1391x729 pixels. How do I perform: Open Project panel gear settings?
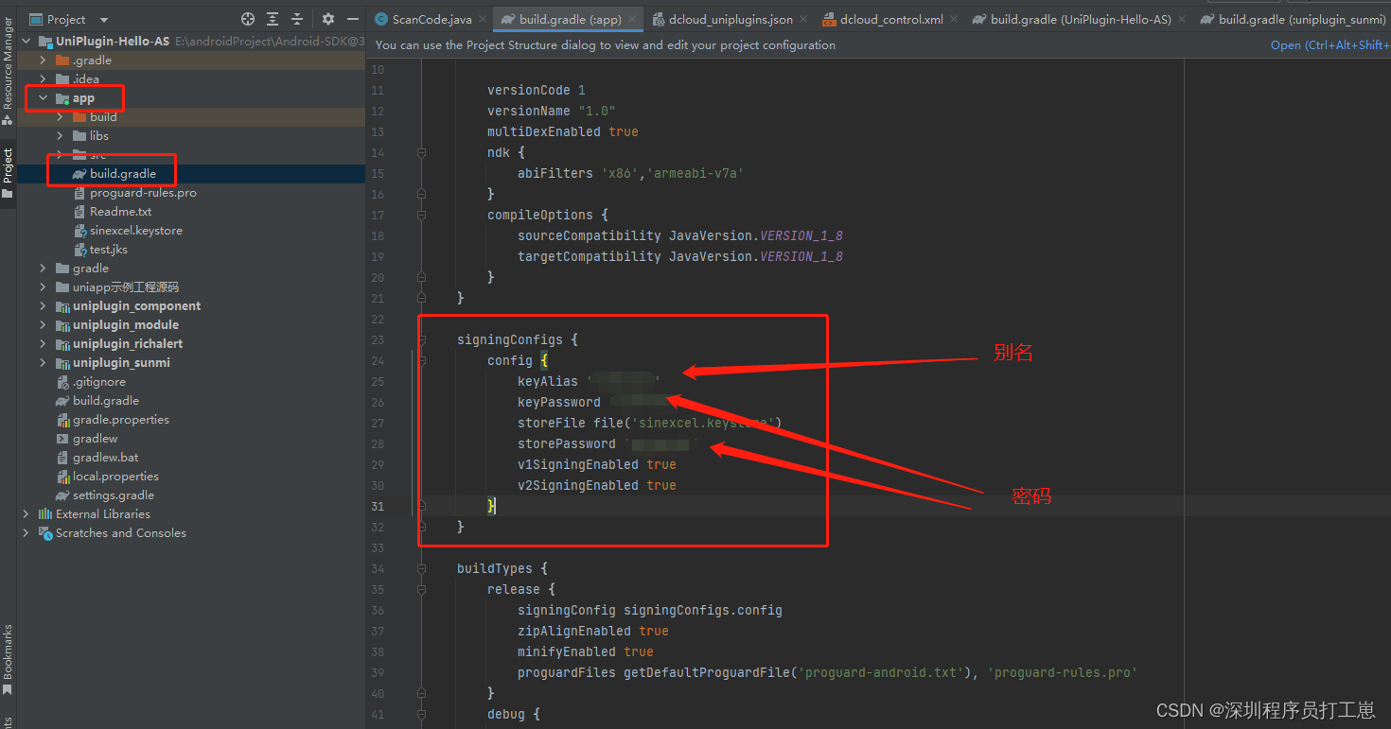pyautogui.click(x=328, y=19)
